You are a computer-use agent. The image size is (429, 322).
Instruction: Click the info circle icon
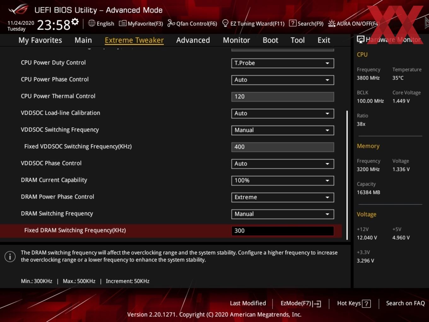[10, 256]
